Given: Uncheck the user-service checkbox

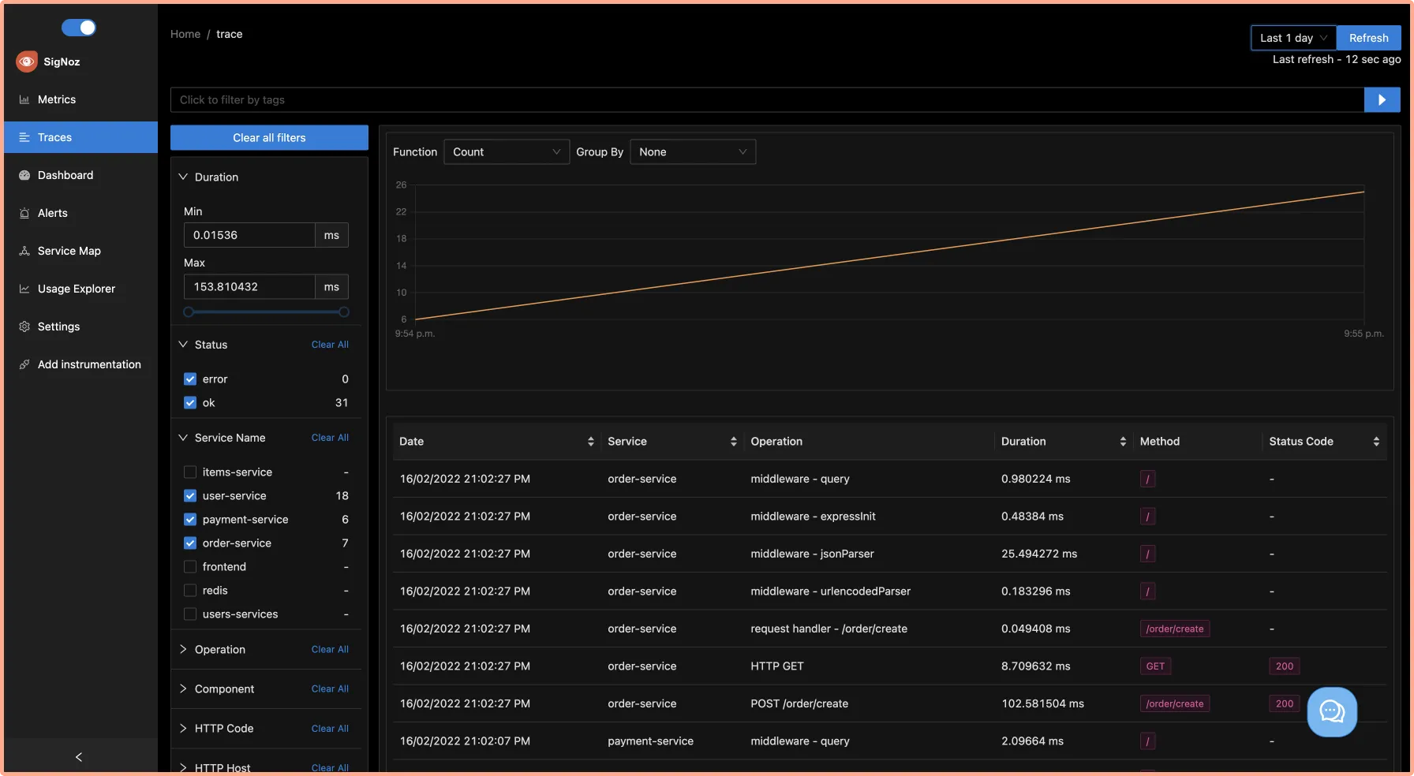Looking at the screenshot, I should coord(190,496).
